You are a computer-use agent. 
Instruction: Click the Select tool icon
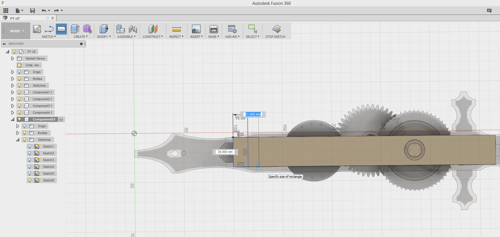click(253, 29)
